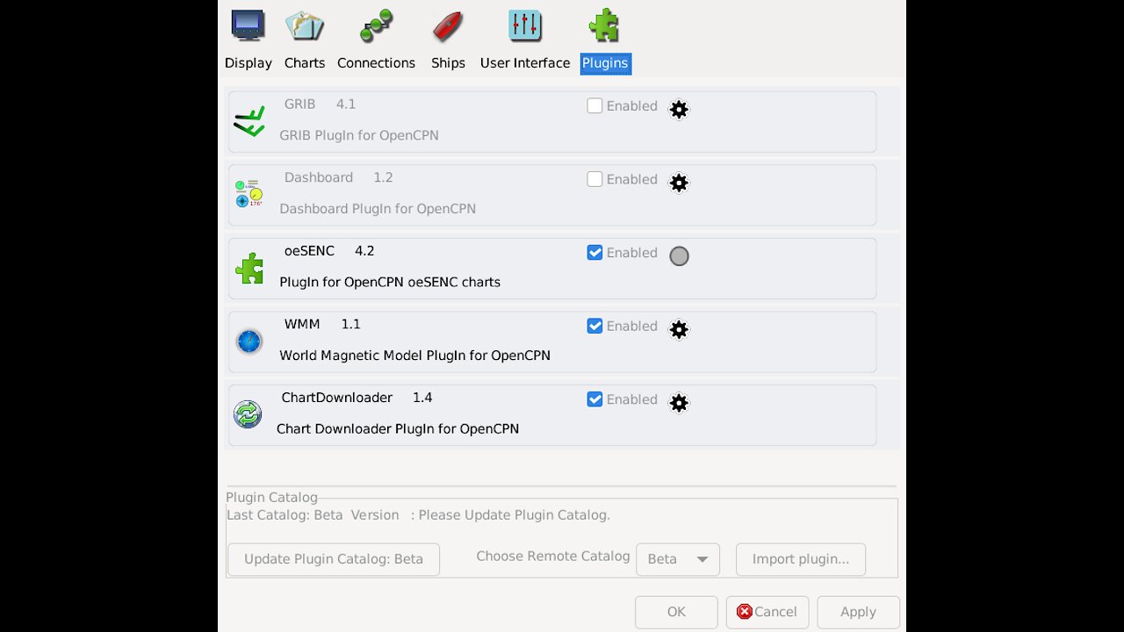This screenshot has height=632, width=1124.
Task: Click the oeSENC 4.2 plugin name
Action: (329, 251)
